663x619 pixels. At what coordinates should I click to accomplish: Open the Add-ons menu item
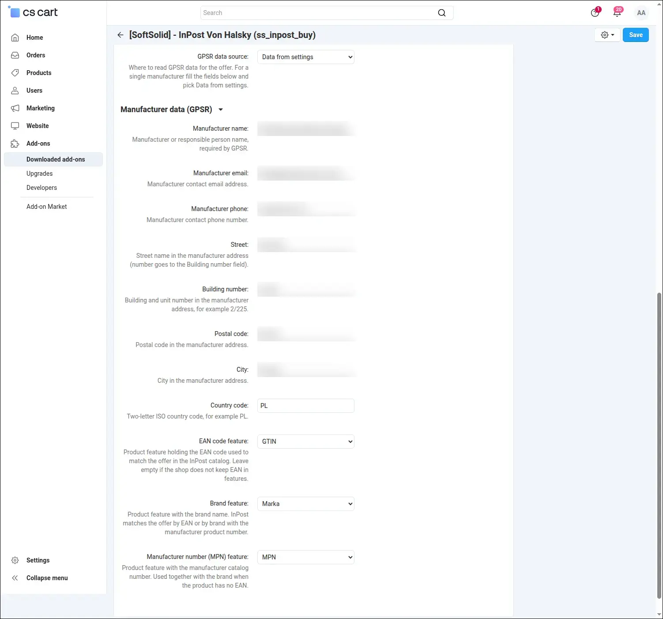pos(38,143)
